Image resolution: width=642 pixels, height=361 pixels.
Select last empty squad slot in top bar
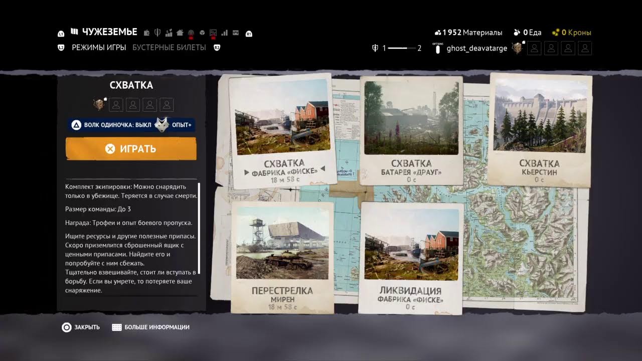coord(585,48)
